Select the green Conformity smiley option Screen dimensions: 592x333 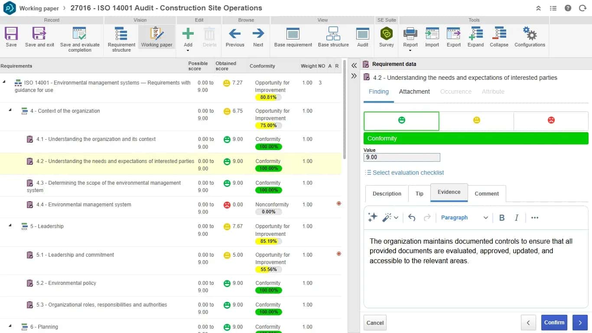[x=401, y=121]
